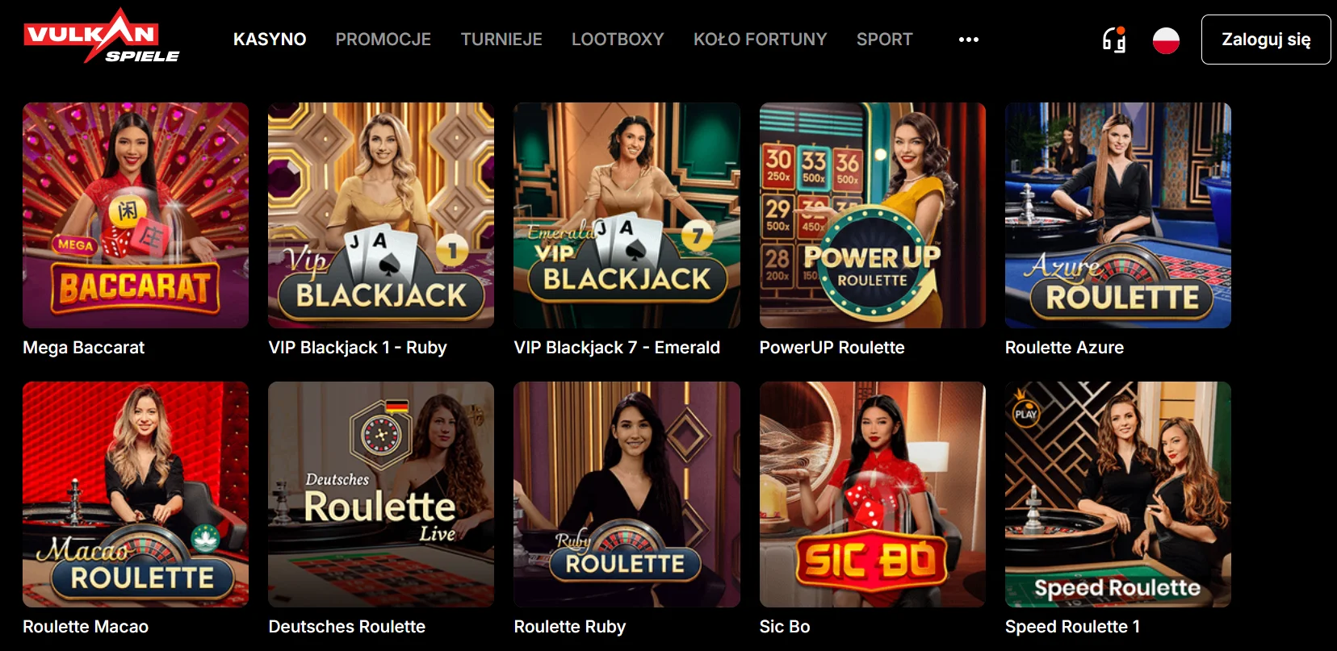Click the Roulette Azure title link

click(1064, 348)
